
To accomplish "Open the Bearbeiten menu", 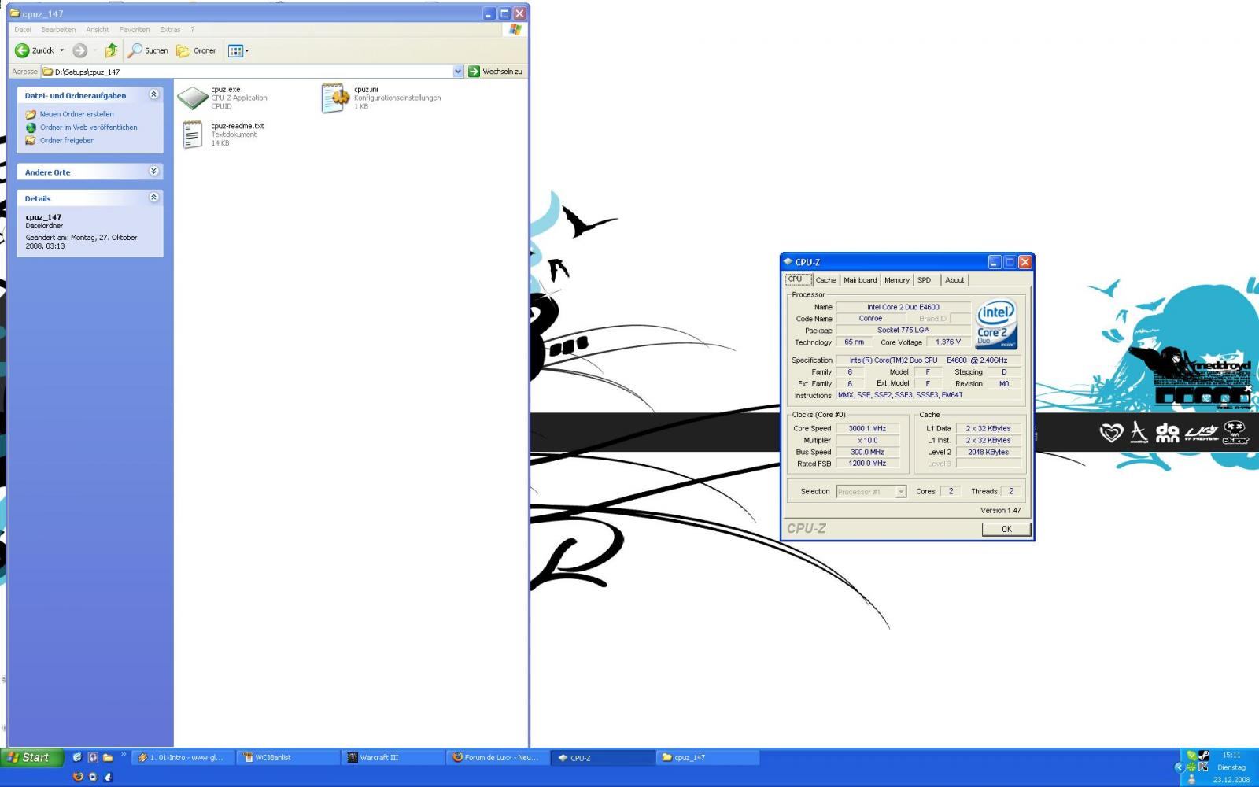I will [x=58, y=30].
